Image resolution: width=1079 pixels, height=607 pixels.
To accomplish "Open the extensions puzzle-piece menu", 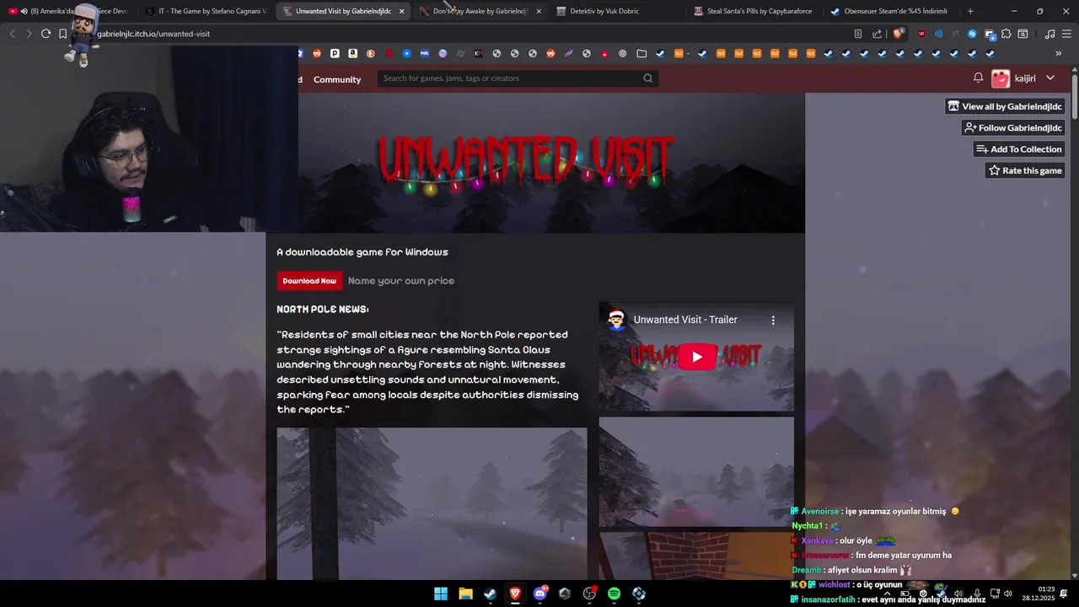I will 1006,34.
